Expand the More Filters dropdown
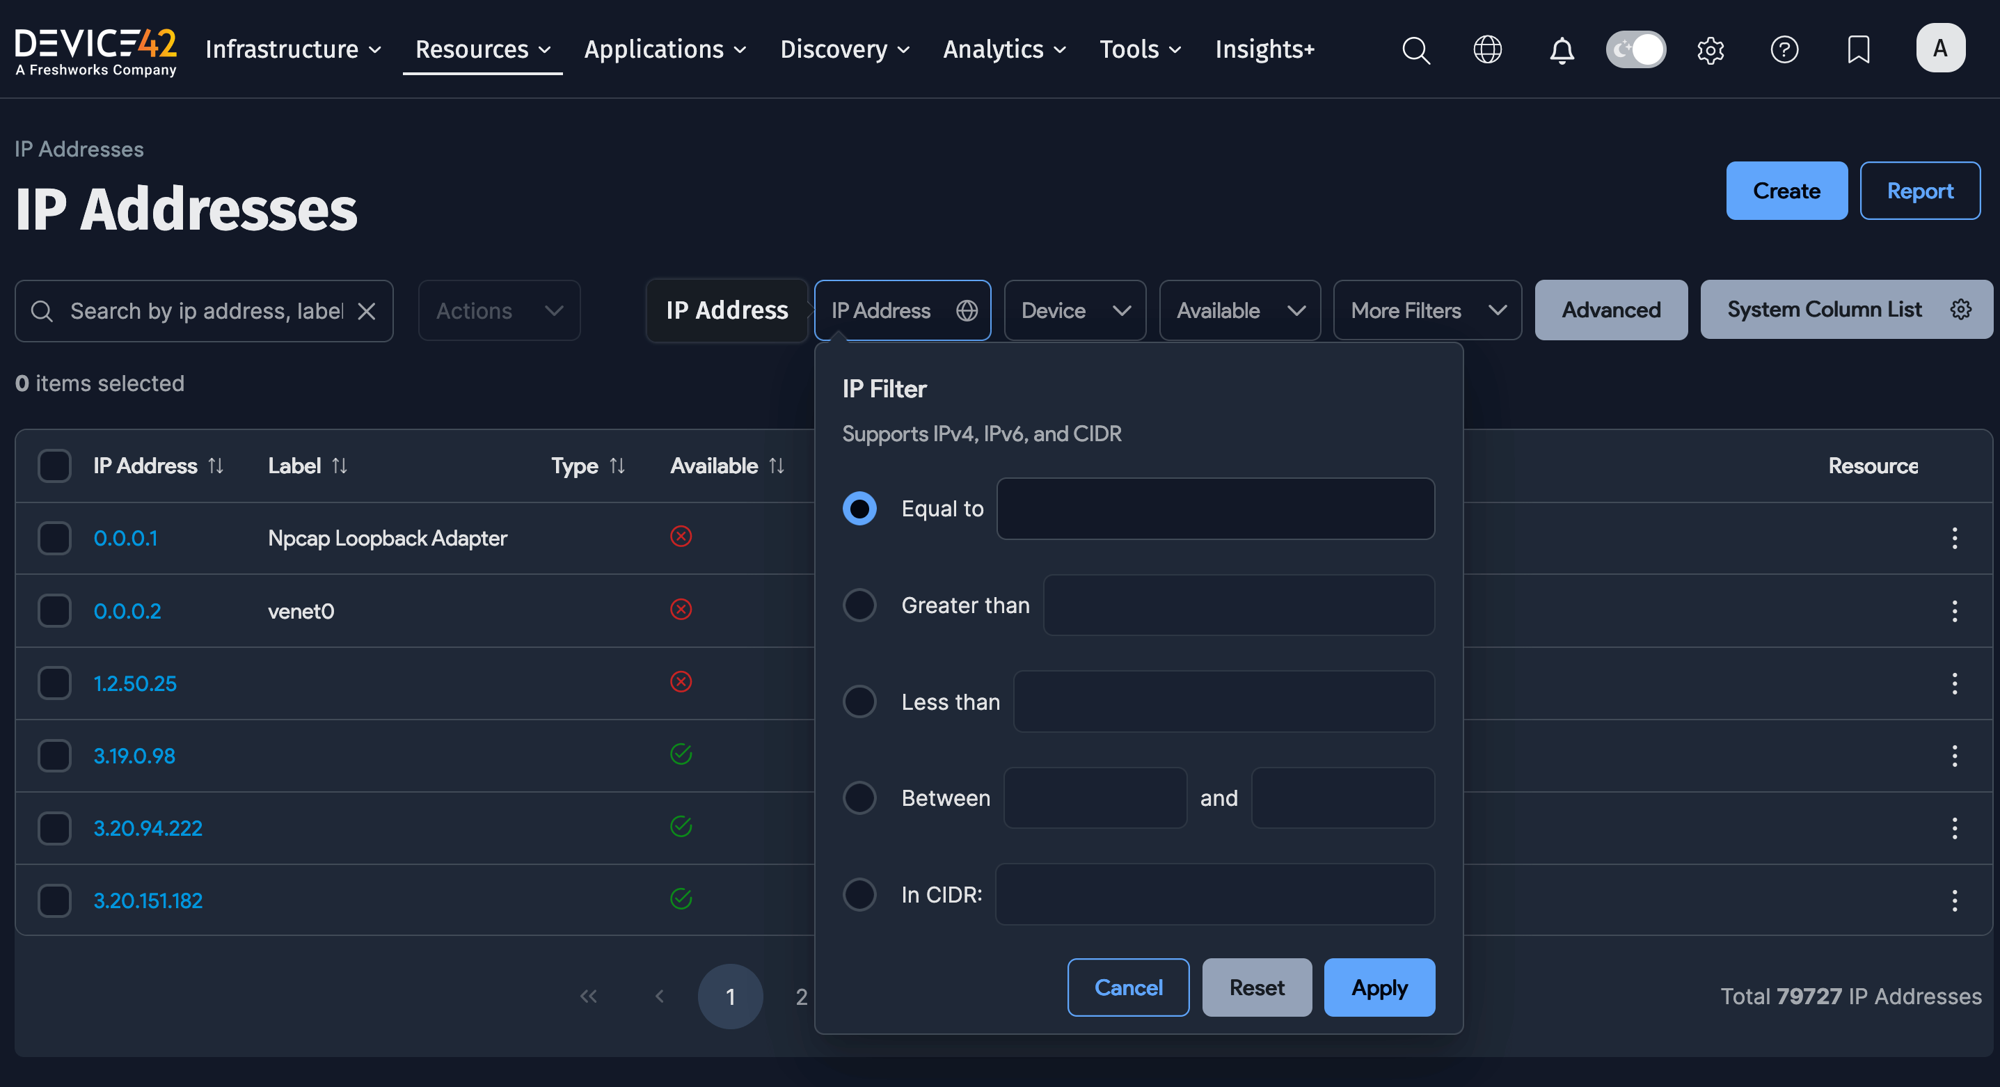 coord(1427,310)
